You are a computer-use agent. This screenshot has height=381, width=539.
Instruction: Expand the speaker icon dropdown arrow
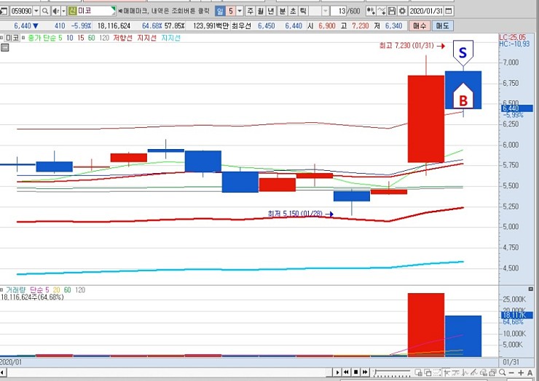click(63, 12)
